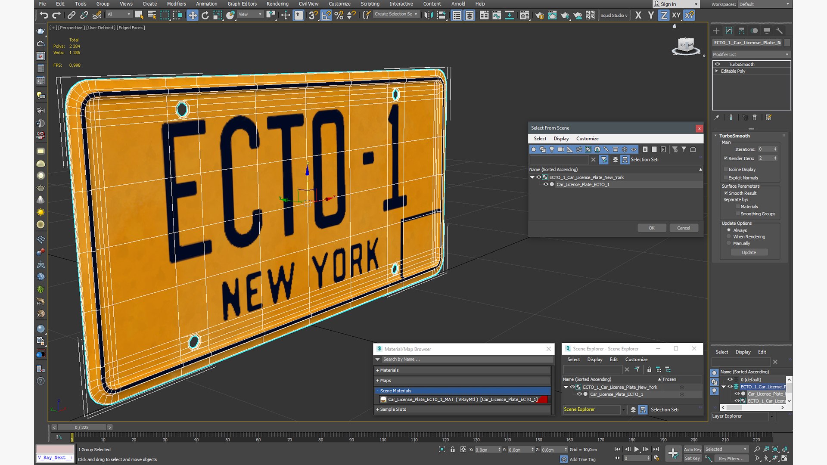
Task: Activate the Select and Move tool
Action: [193, 15]
